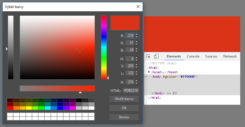Select the inspect element picker icon
This screenshot has width=245, height=127.
click(x=149, y=56)
